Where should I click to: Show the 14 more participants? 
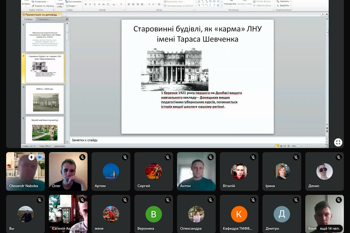329,228
